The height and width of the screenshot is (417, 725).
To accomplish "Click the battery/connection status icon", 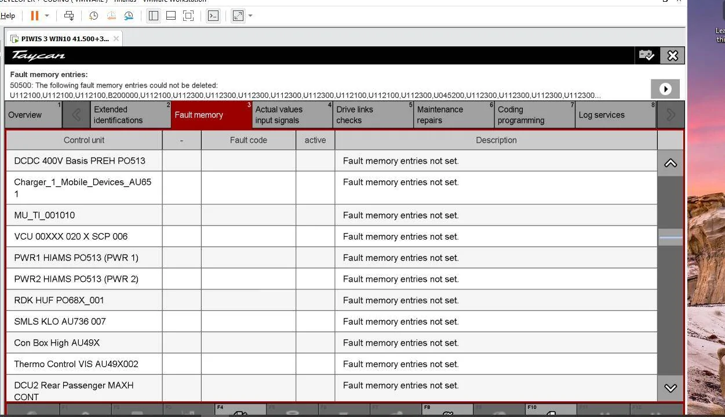I will (647, 56).
